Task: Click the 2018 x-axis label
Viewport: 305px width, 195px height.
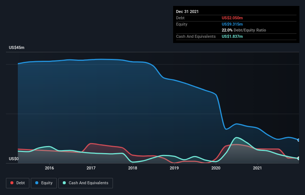Action: click(133, 168)
